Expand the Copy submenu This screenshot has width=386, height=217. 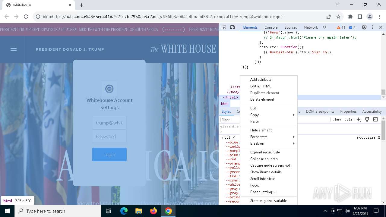pos(269,115)
